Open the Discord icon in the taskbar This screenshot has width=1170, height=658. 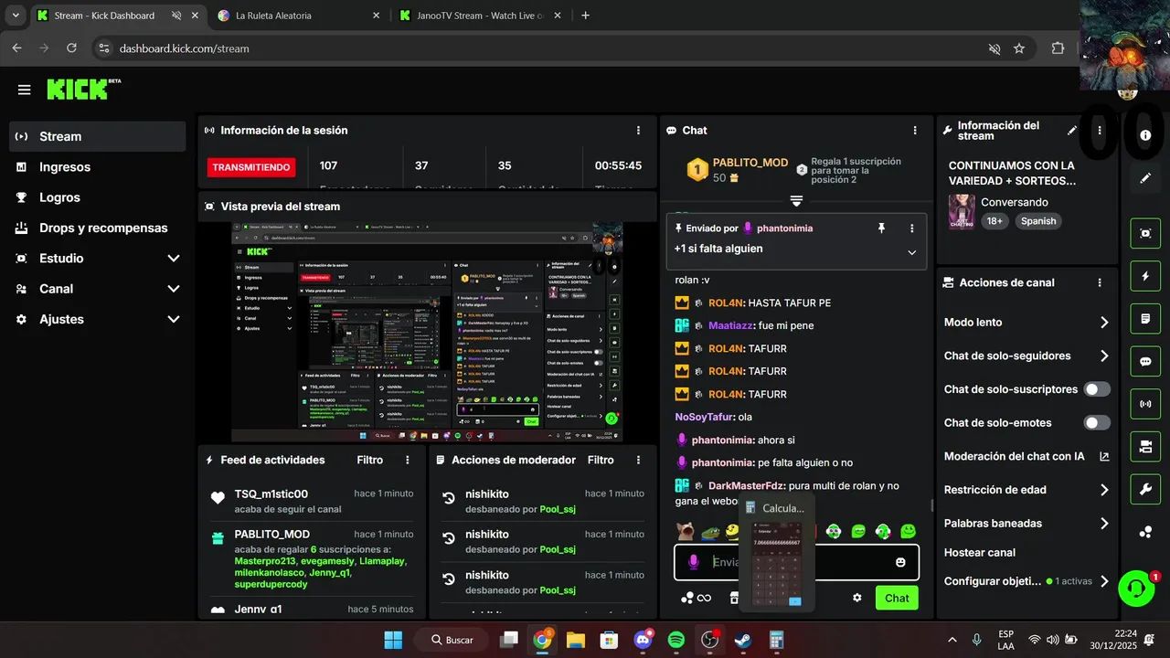tap(643, 640)
